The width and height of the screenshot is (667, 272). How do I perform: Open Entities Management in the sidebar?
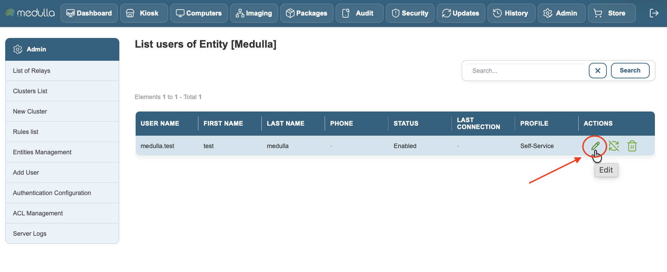pos(62,152)
